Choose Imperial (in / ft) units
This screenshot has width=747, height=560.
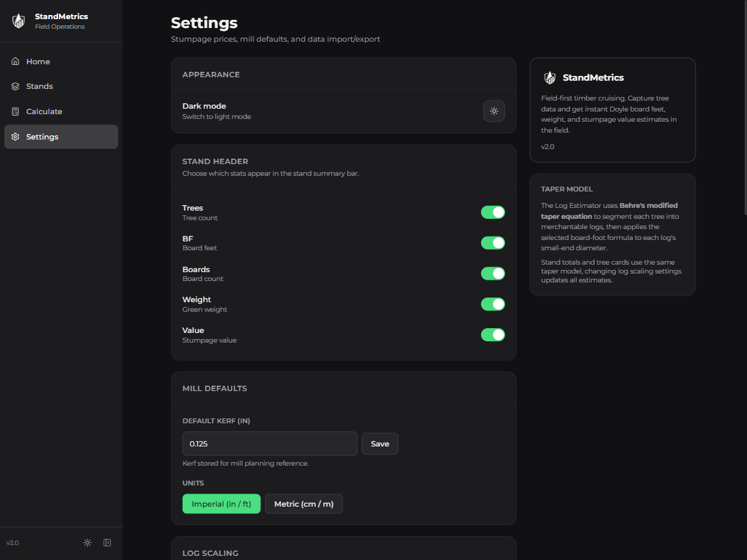pyautogui.click(x=221, y=504)
